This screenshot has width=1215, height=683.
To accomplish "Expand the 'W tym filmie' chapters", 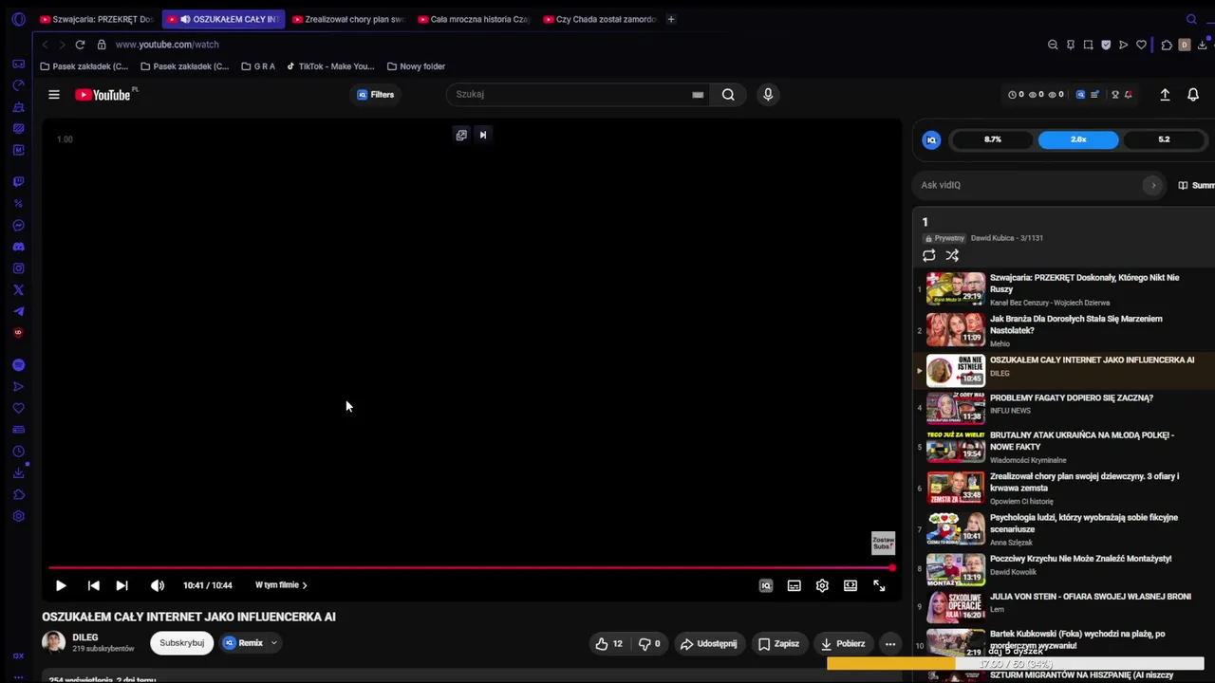I will coord(281,585).
